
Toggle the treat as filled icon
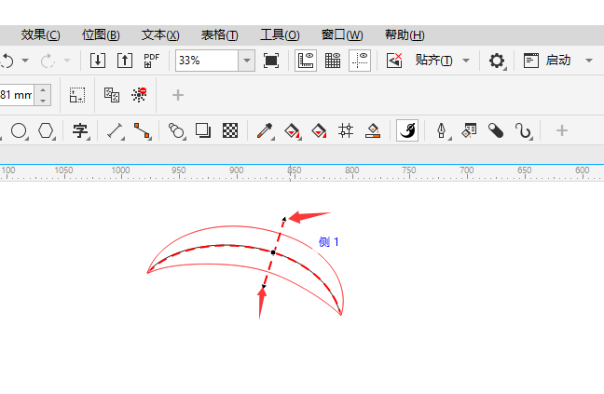click(x=77, y=95)
